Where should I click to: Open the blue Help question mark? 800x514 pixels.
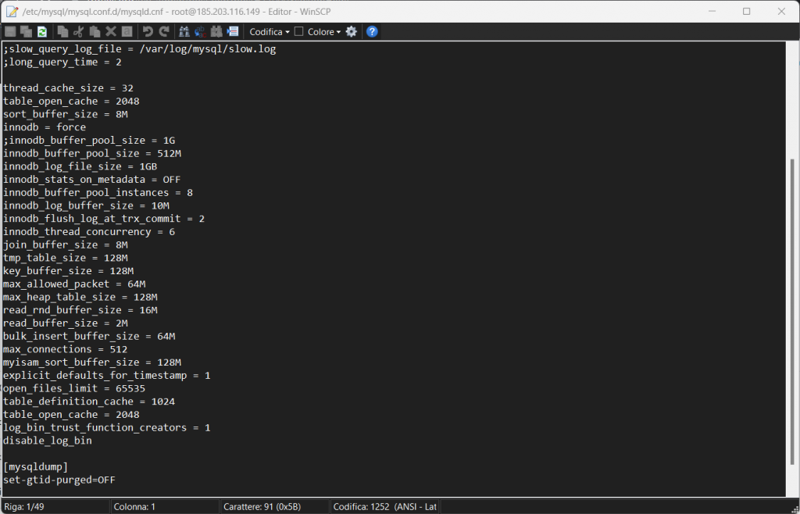click(x=373, y=32)
